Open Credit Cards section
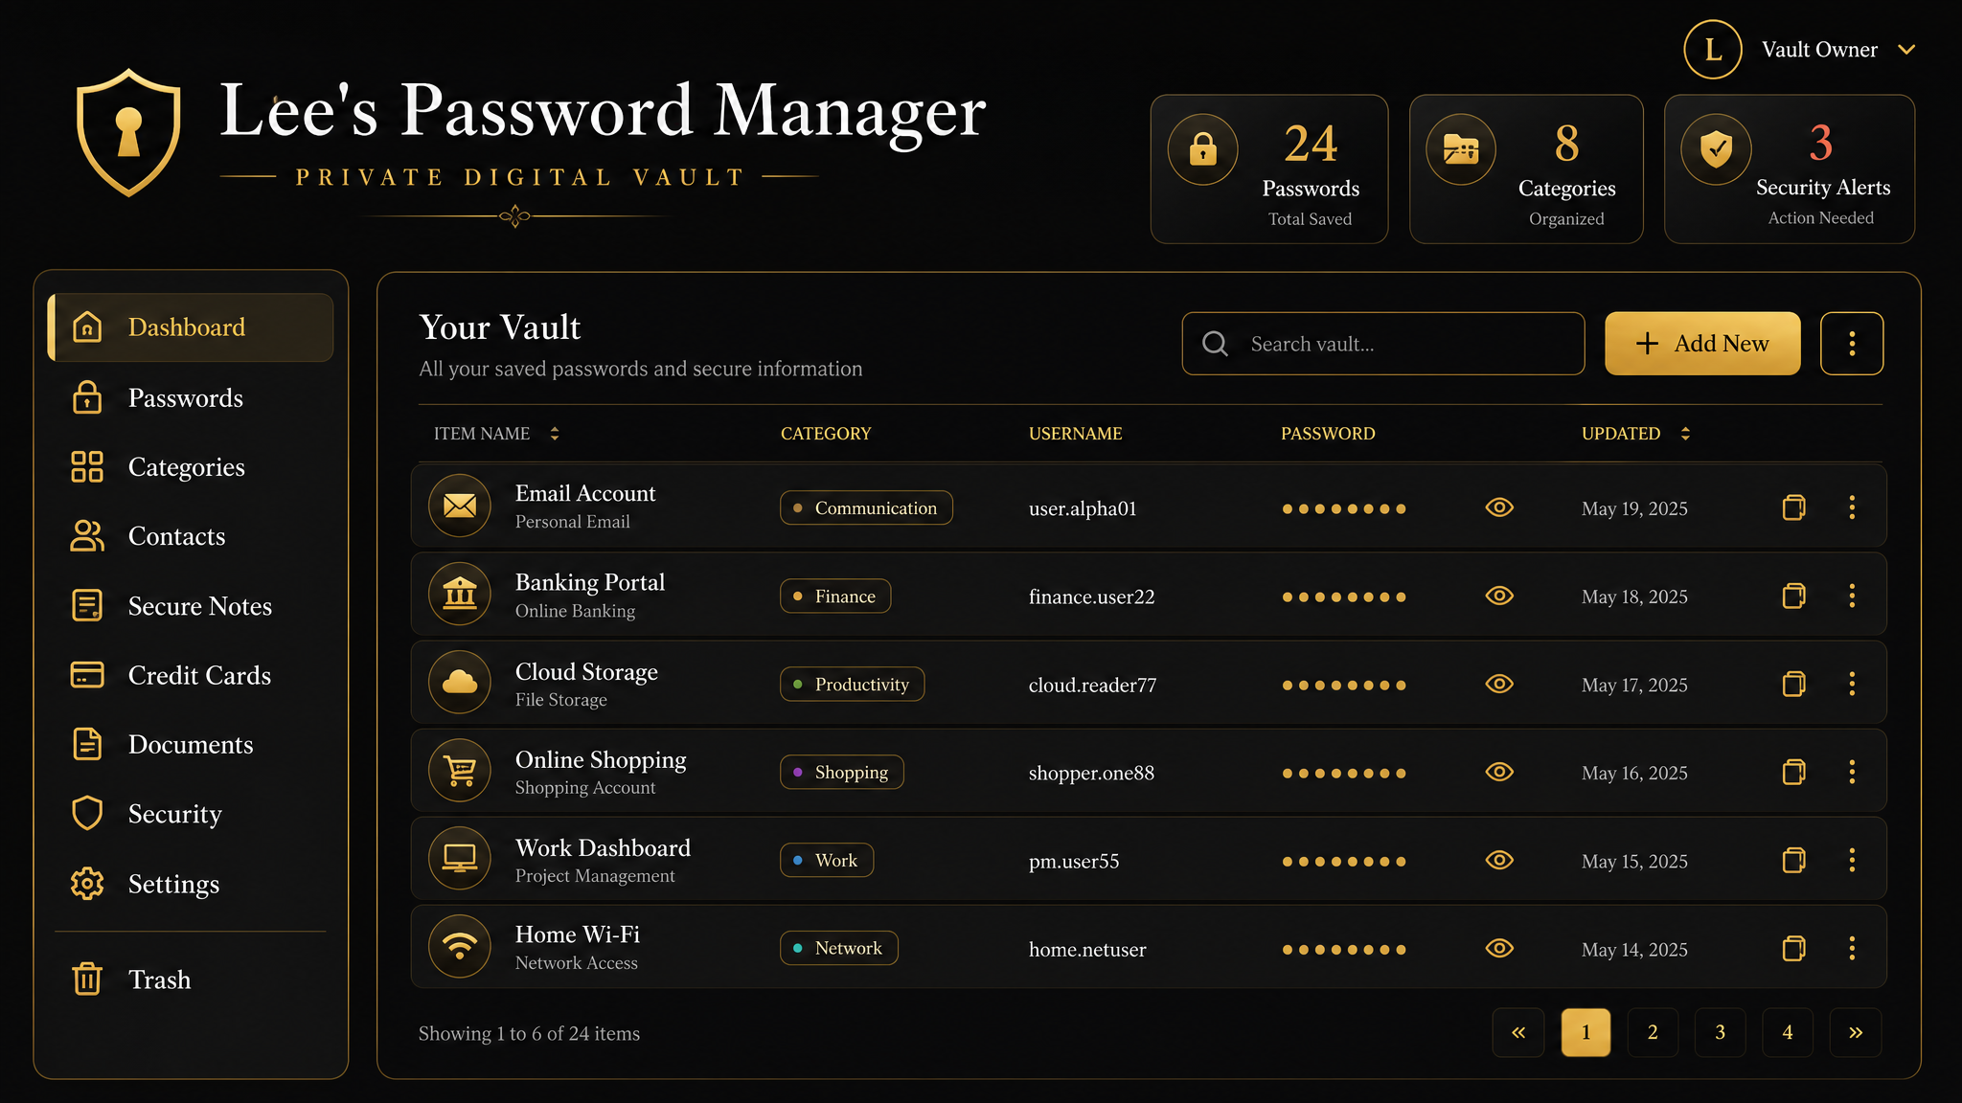Viewport: 1962px width, 1103px height. 191,675
